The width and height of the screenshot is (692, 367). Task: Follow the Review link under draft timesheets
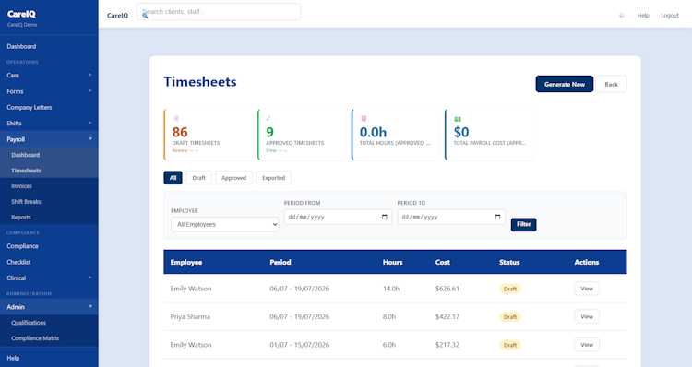185,151
